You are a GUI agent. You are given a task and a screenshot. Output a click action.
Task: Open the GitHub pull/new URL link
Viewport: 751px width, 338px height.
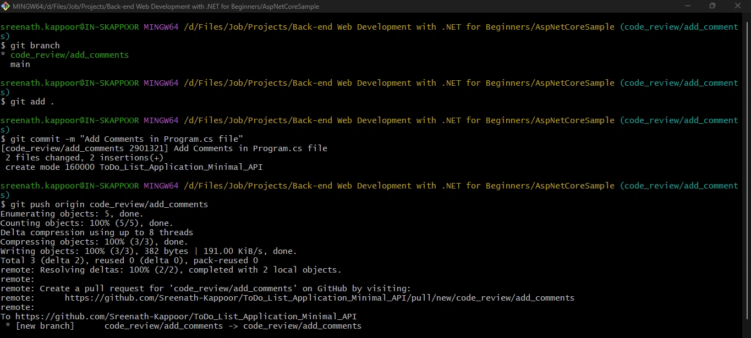[319, 298]
